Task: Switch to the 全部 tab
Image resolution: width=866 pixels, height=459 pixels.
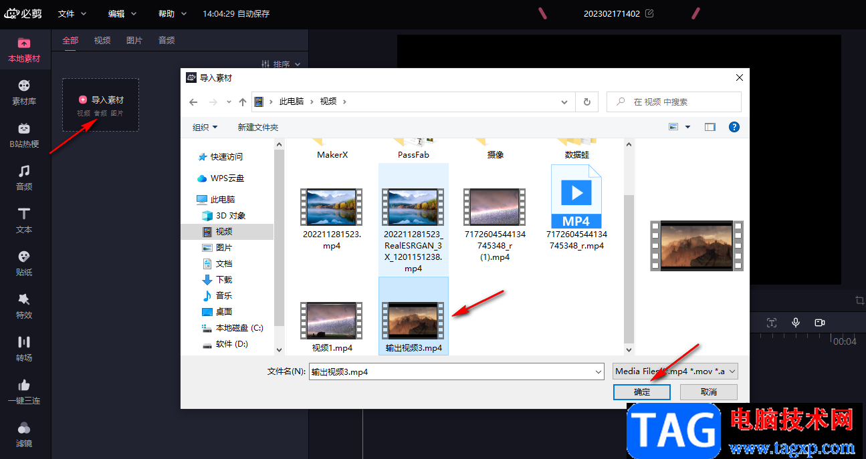Action: tap(70, 40)
